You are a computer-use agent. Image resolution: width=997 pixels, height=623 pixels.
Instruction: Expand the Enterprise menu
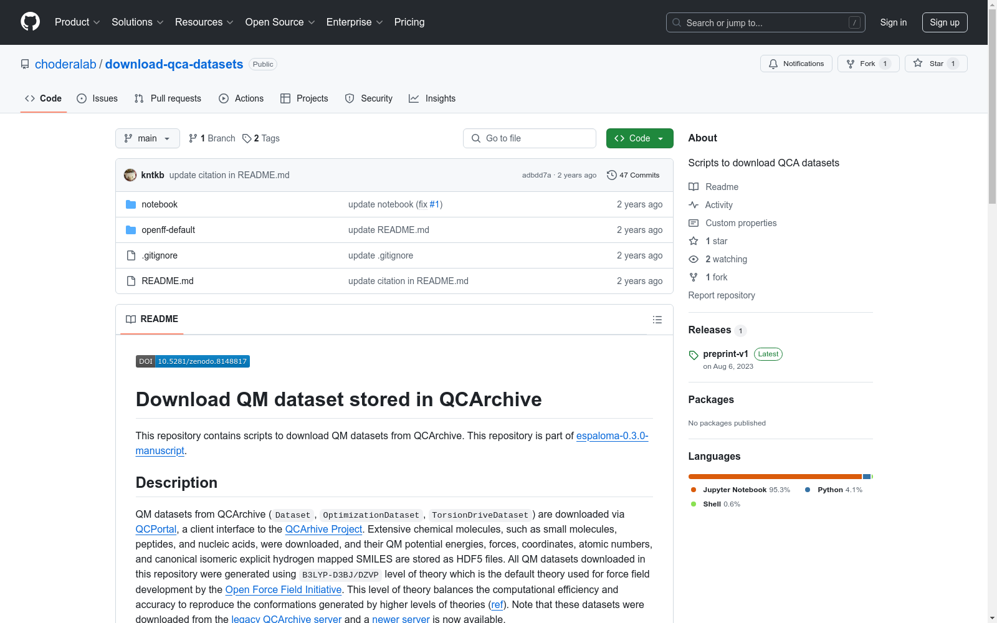tap(355, 22)
